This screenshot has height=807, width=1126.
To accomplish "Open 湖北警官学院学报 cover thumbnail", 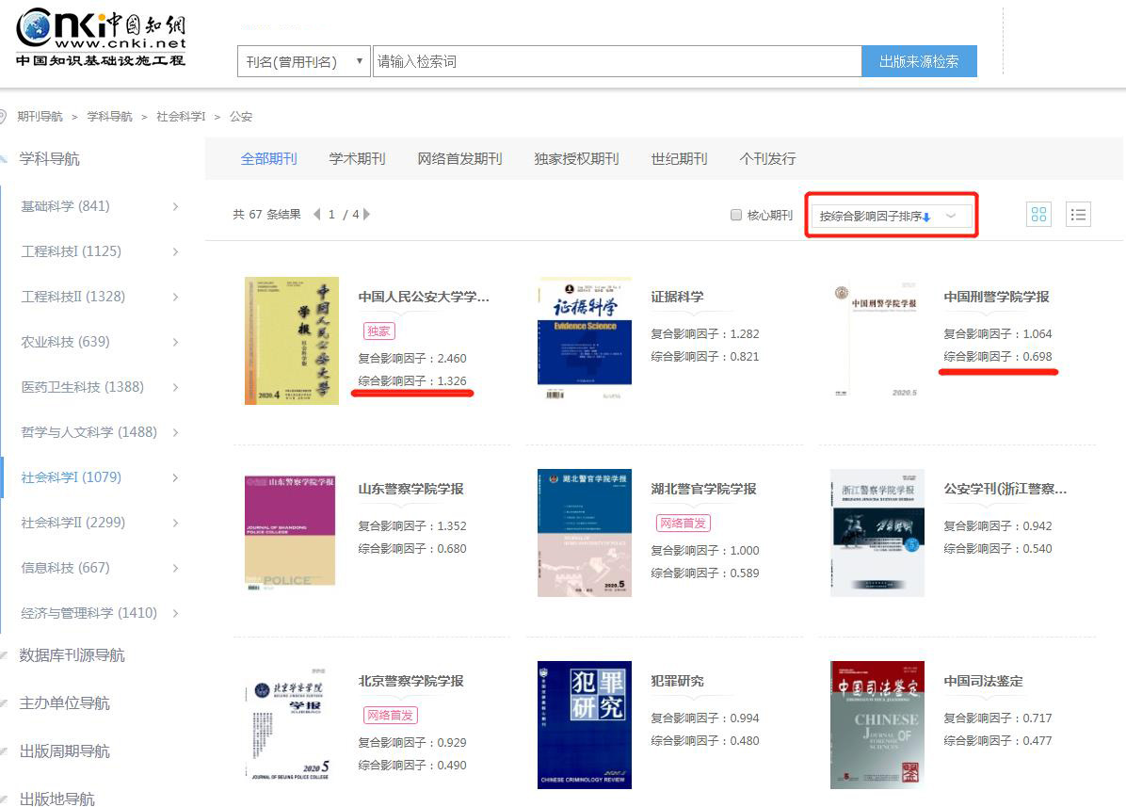I will [x=585, y=533].
